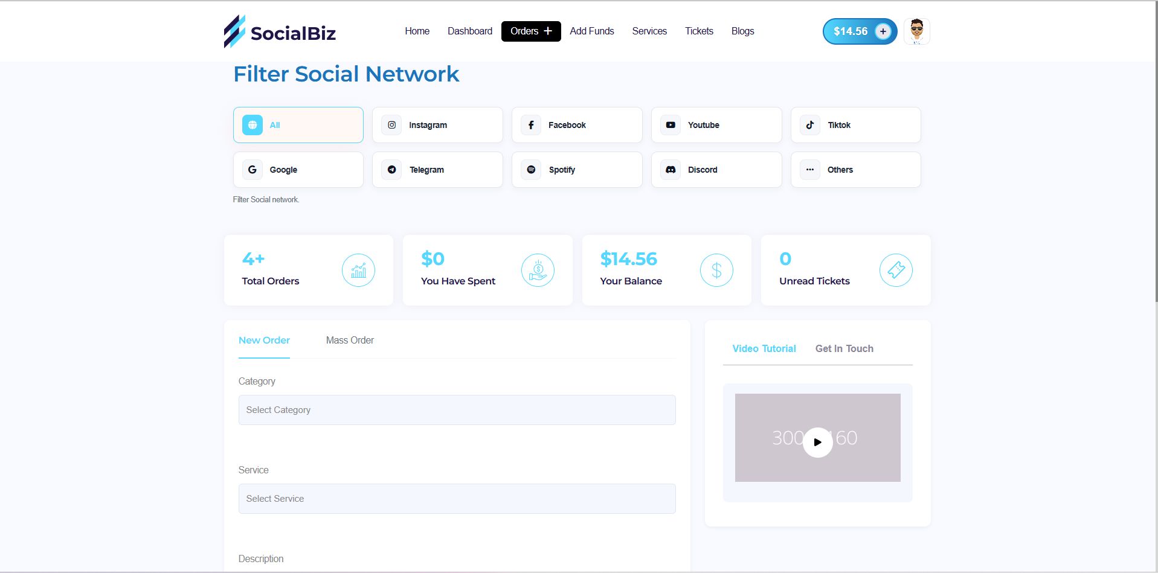Click the Google G icon

click(x=253, y=170)
